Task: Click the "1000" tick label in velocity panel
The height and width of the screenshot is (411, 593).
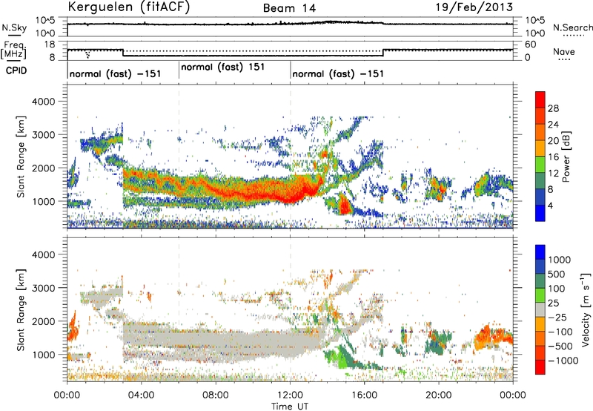Action: [x=43, y=355]
